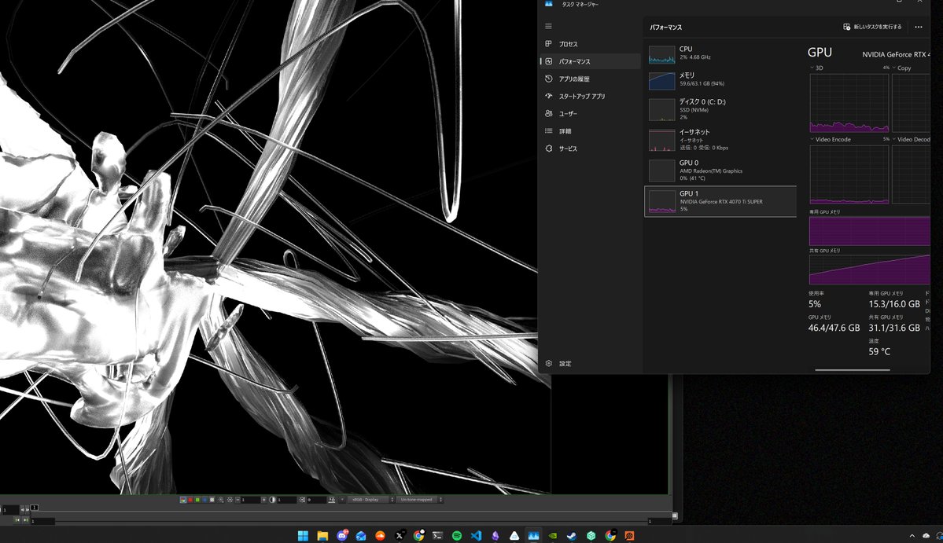Viewport: 943px width, 543px height.
Task: Select the CPU performance entry
Action: pyautogui.click(x=720, y=54)
